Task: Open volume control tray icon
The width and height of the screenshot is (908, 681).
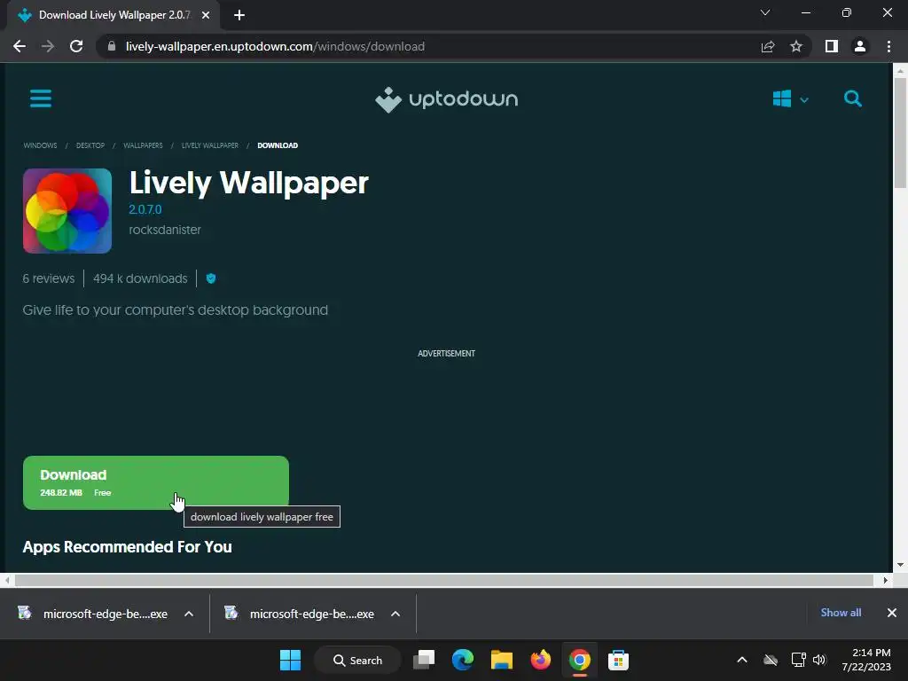Action: 818,660
